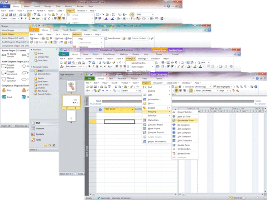Viewport: 267px width, 200px height.
Task: Click Cut scissors icon in Publisher toolbar
Action: coord(100,63)
